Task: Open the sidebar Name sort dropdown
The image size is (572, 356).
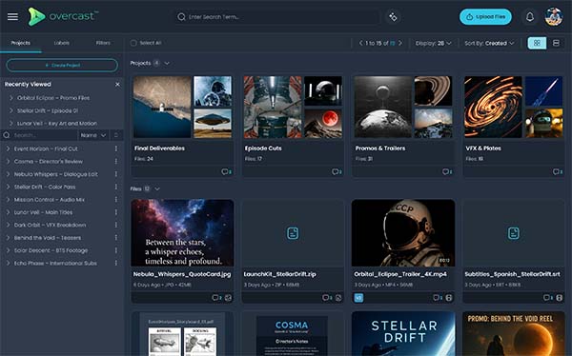Action: point(93,135)
